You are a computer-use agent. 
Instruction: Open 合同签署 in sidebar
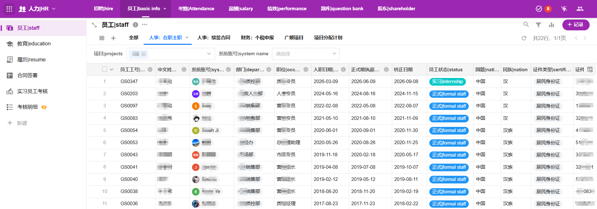[43, 75]
